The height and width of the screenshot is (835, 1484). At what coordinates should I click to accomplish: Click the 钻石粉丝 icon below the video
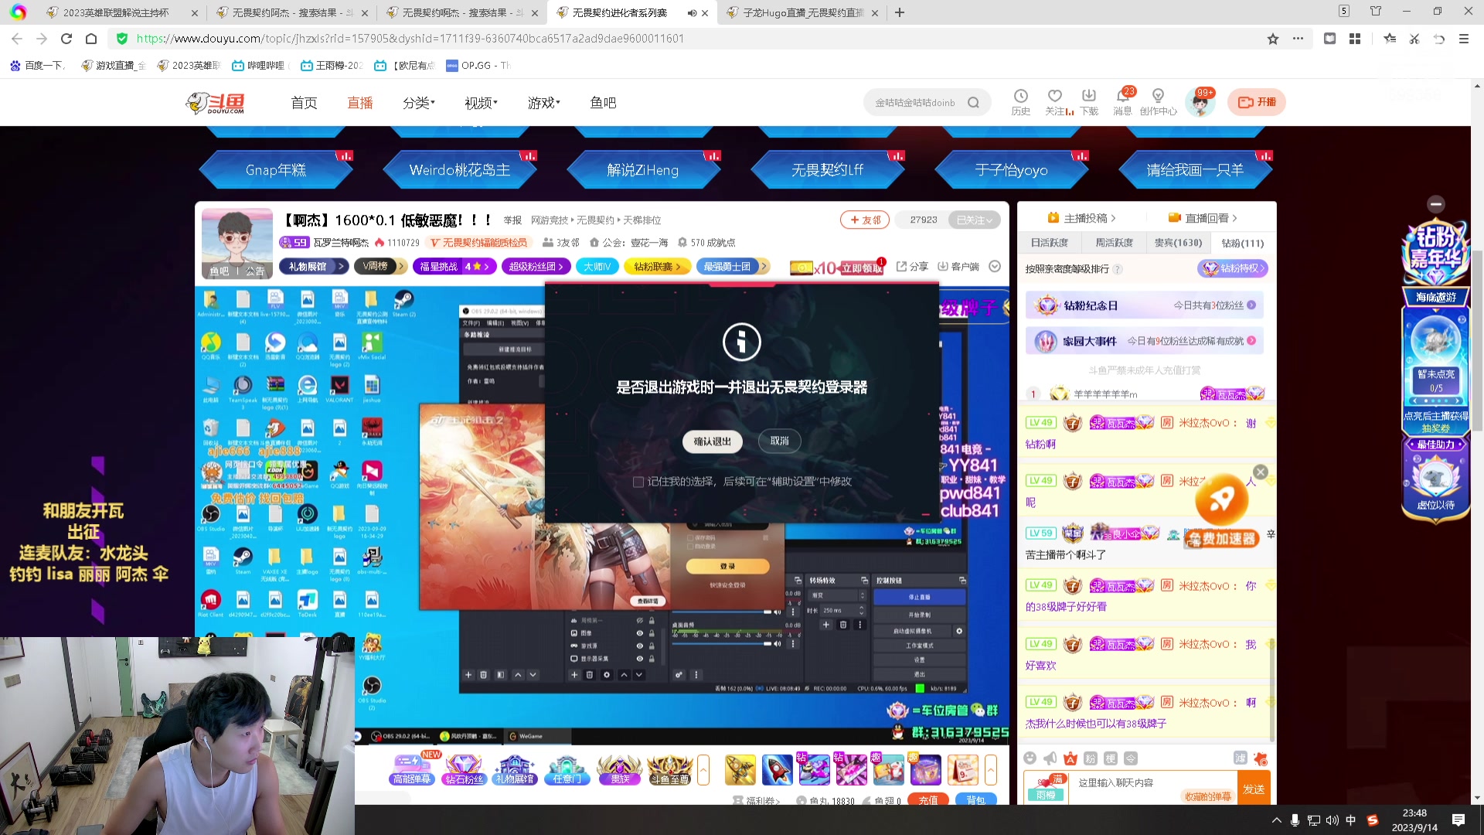point(464,769)
